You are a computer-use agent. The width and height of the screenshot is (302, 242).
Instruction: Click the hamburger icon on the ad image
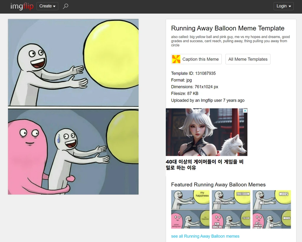[x=168, y=111]
